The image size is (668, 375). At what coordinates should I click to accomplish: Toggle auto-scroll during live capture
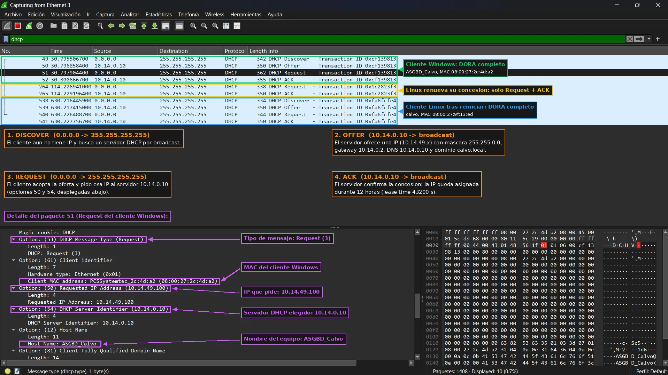click(x=166, y=26)
